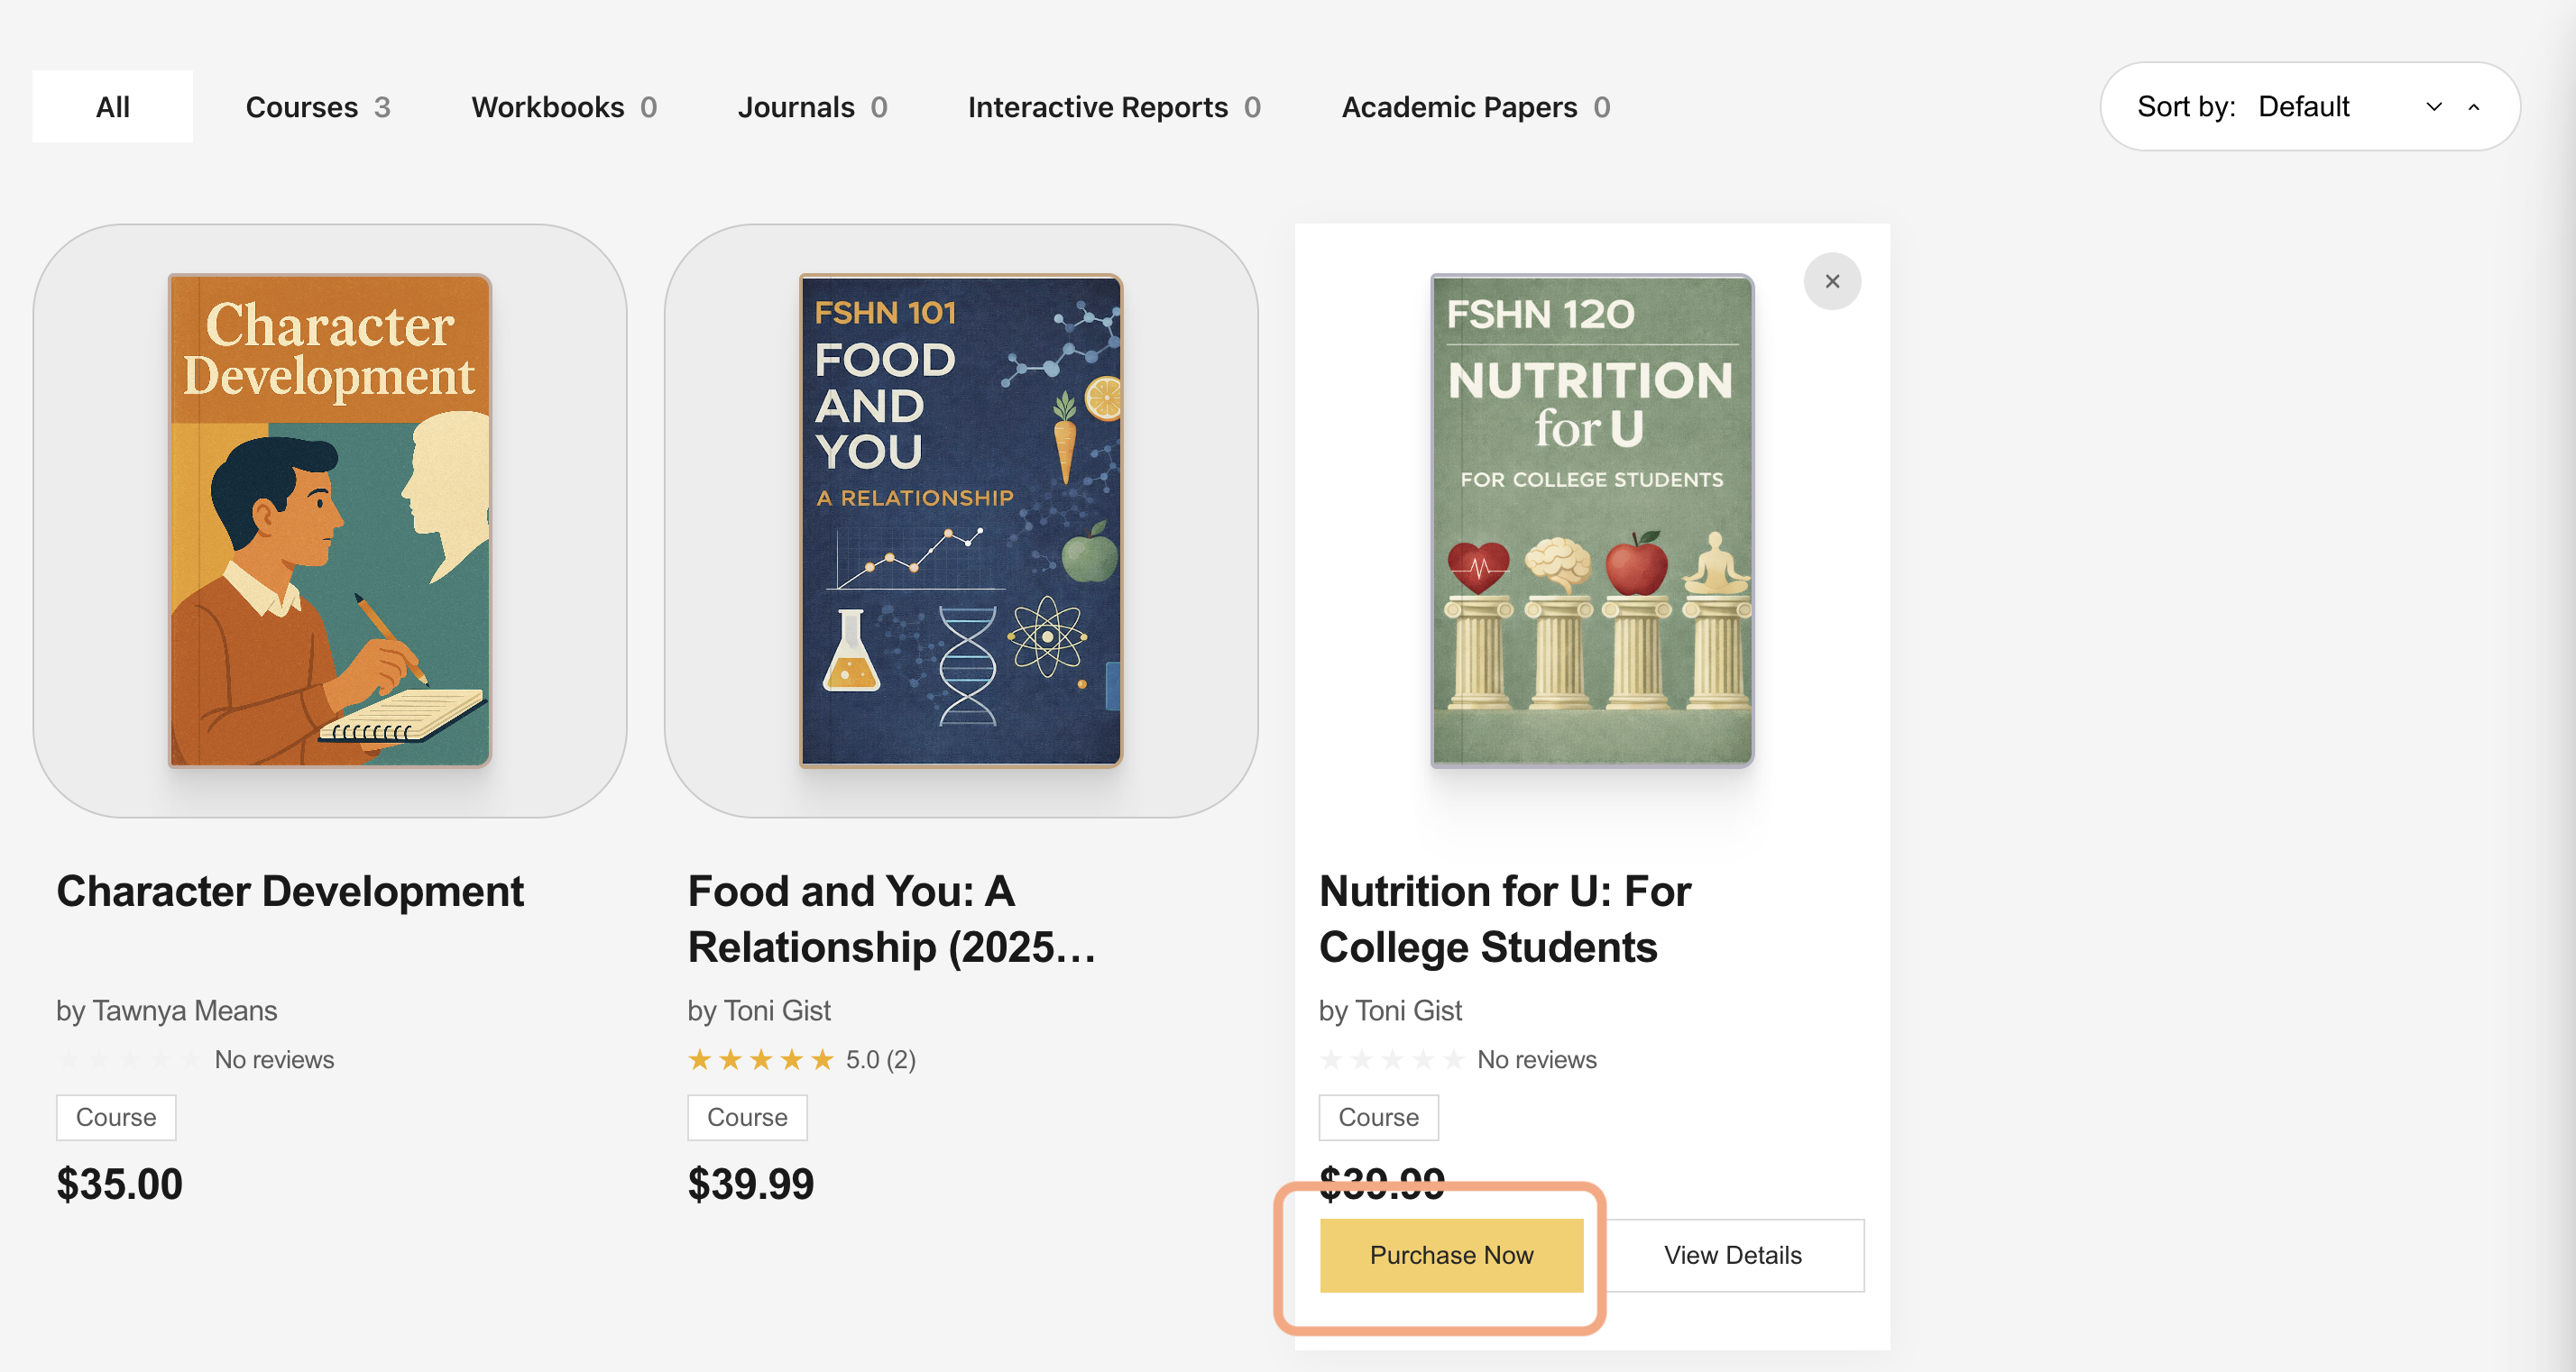The image size is (2576, 1372).
Task: Click the Purchase Now button
Action: tap(1450, 1255)
